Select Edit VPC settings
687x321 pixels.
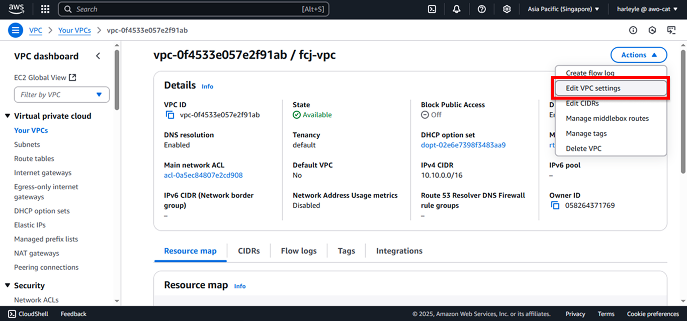tap(611, 88)
